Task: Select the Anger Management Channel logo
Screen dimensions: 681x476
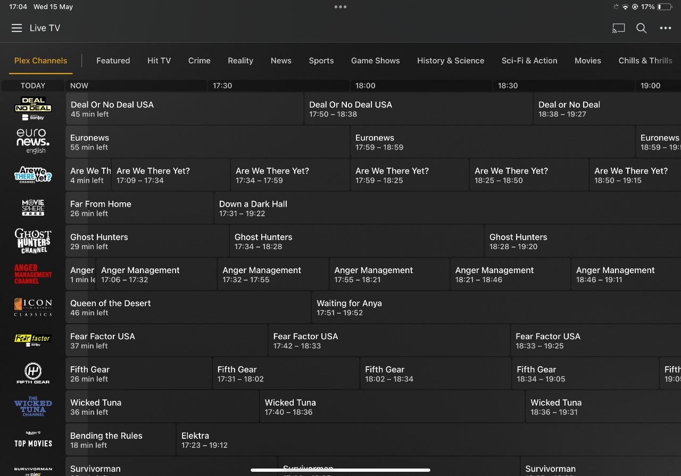Action: click(x=33, y=274)
